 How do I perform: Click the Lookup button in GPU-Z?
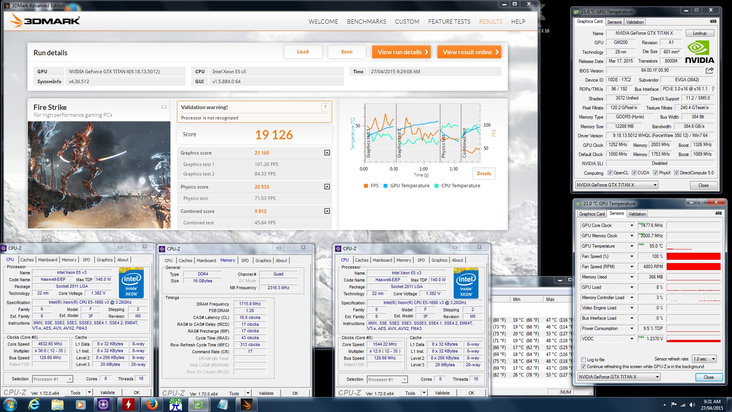click(x=700, y=33)
